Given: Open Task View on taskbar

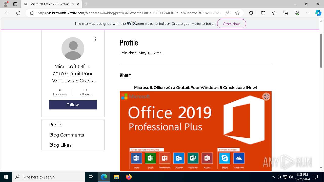Looking at the screenshot, I should pos(91,177).
